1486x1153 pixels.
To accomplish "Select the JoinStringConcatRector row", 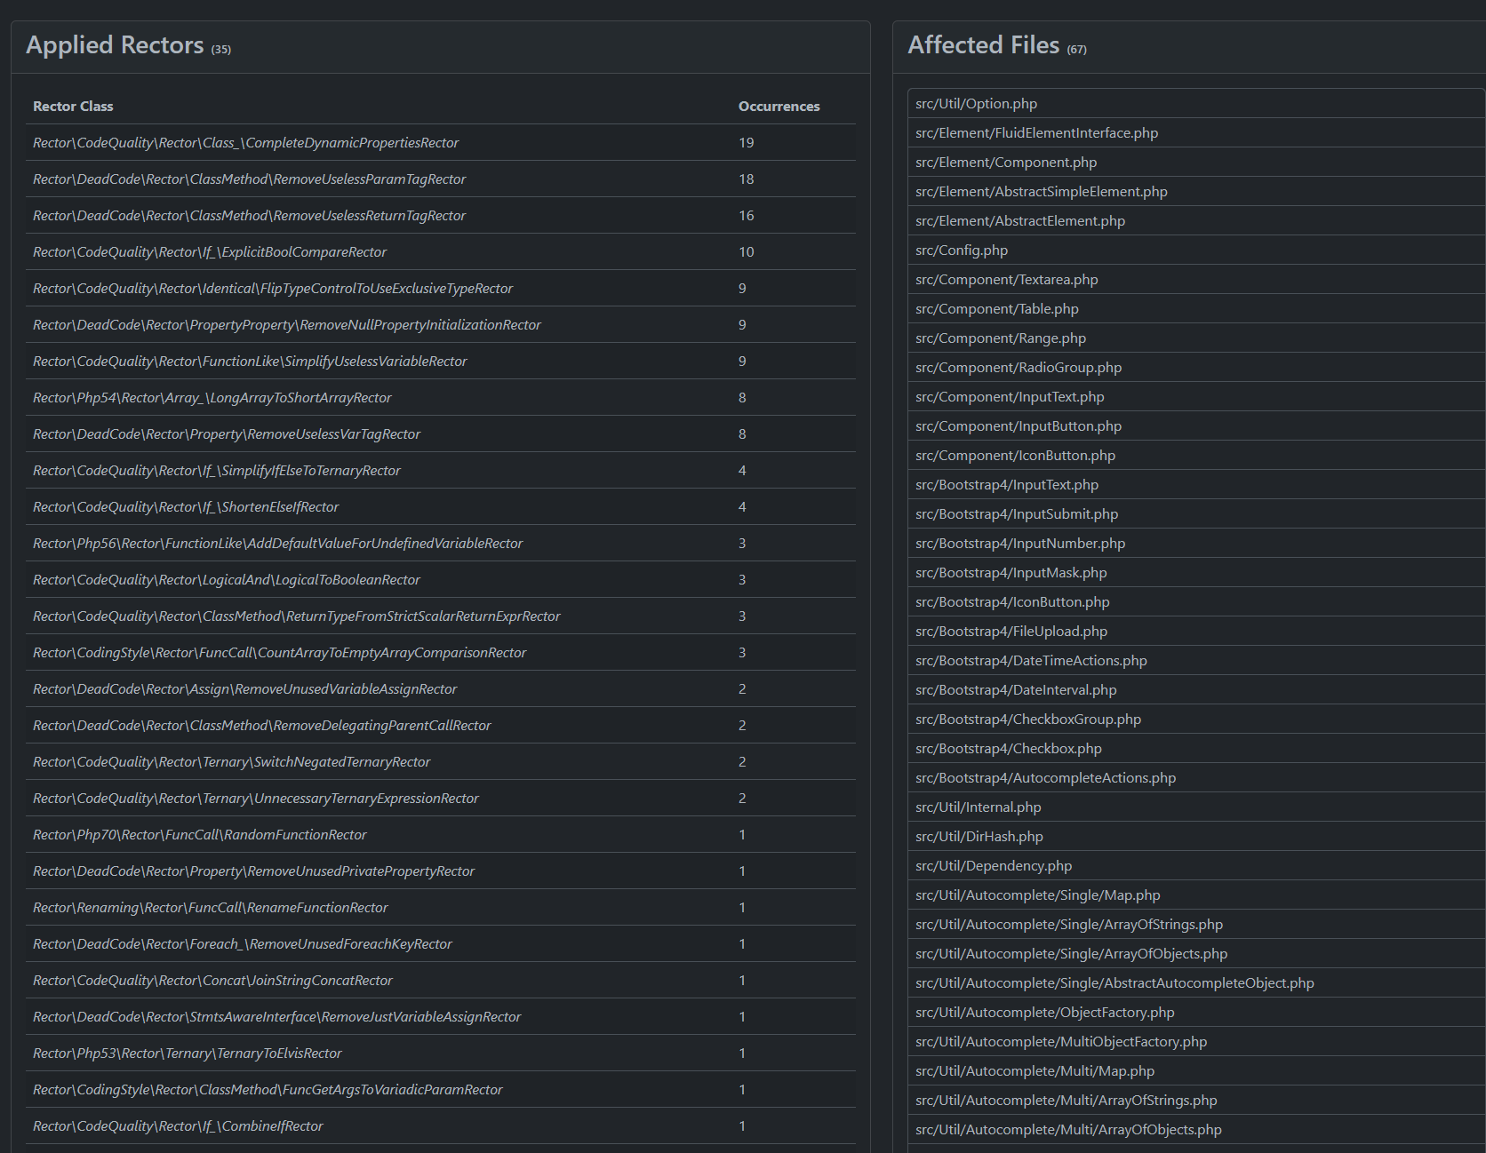I will (441, 980).
